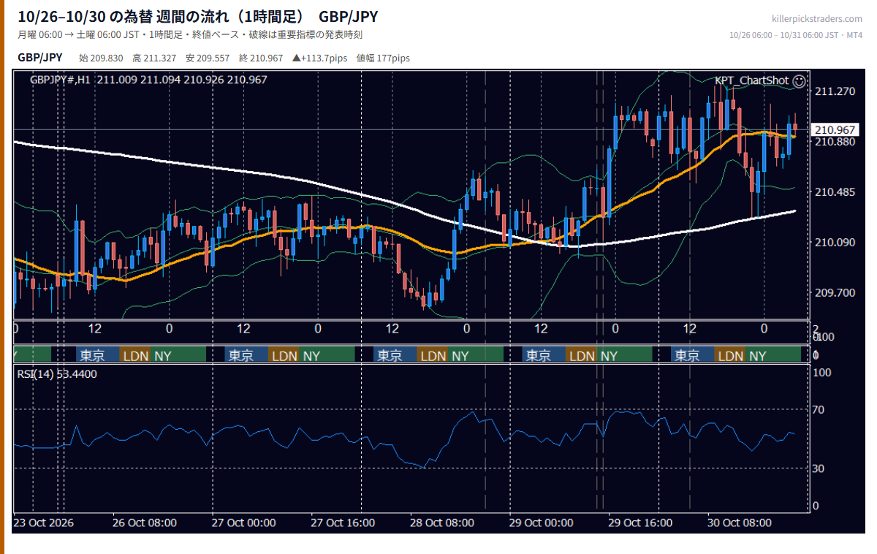This screenshot has width=877, height=554.
Task: Click the 29 Oct 00:00 time label
Action: (541, 523)
